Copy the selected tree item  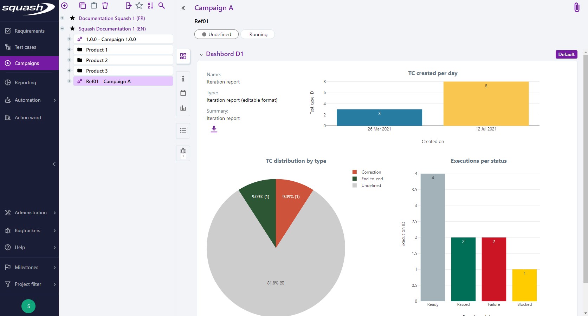click(x=83, y=6)
